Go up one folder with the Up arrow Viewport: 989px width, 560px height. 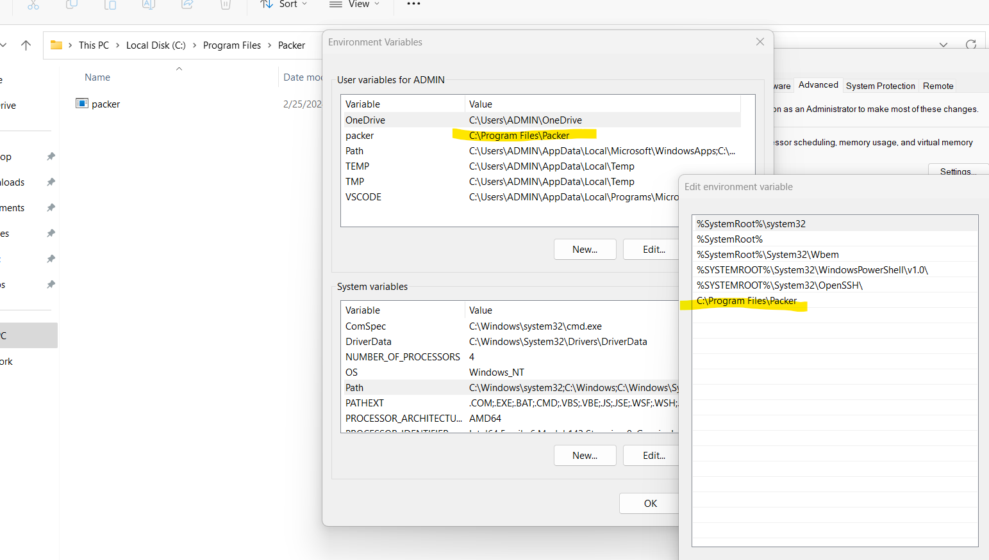tap(26, 45)
